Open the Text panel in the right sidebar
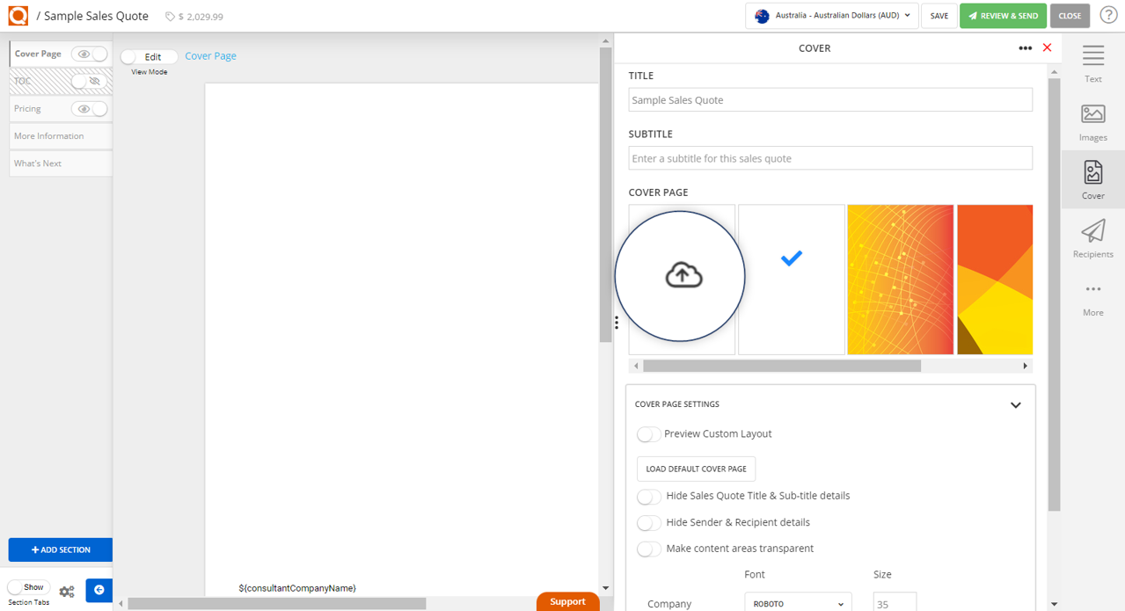Viewport: 1125px width, 611px height. click(1092, 63)
